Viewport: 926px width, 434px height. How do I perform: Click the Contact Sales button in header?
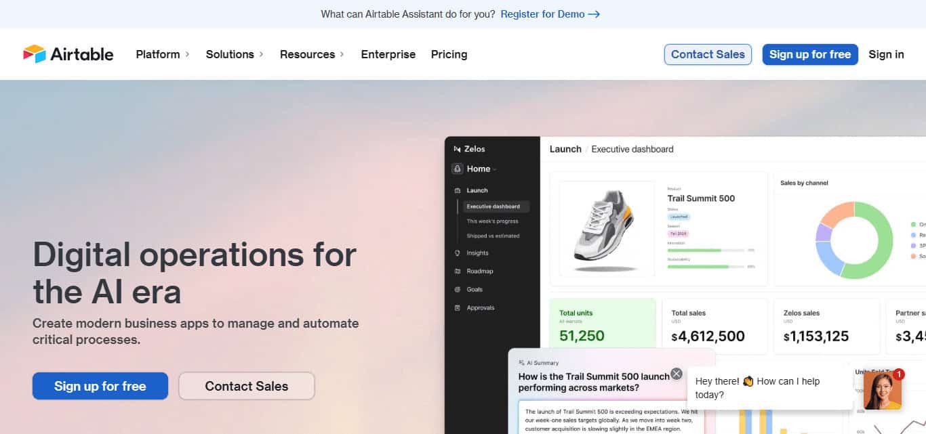[708, 54]
